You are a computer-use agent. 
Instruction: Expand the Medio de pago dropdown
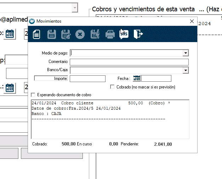point(186,53)
